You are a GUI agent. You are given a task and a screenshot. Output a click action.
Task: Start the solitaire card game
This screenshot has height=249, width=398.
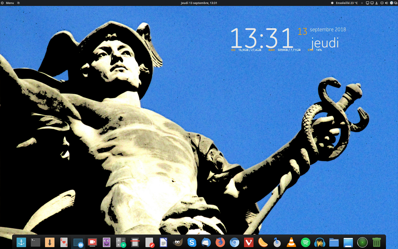pos(64,242)
